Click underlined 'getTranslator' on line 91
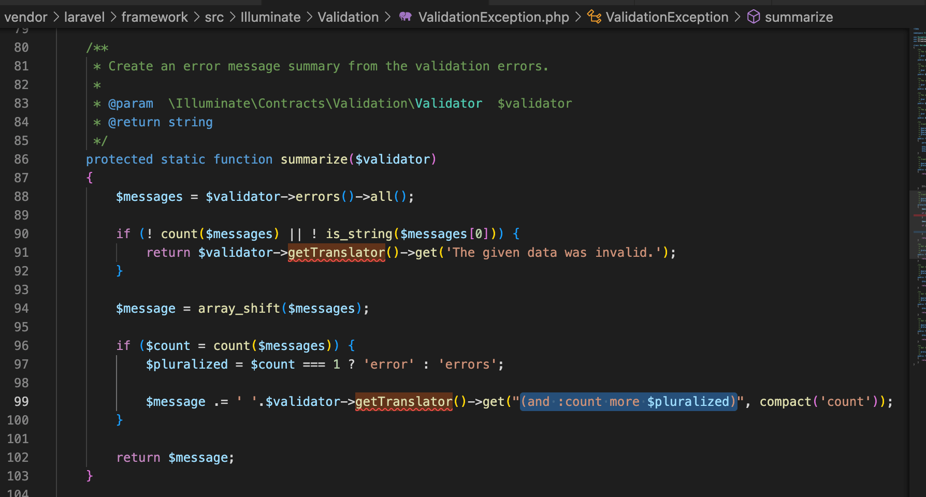926x497 pixels. pyautogui.click(x=337, y=253)
